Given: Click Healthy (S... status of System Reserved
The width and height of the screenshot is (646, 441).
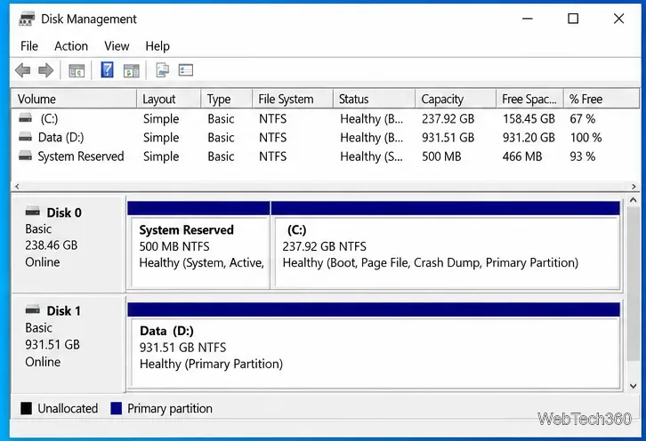Looking at the screenshot, I should [371, 156].
